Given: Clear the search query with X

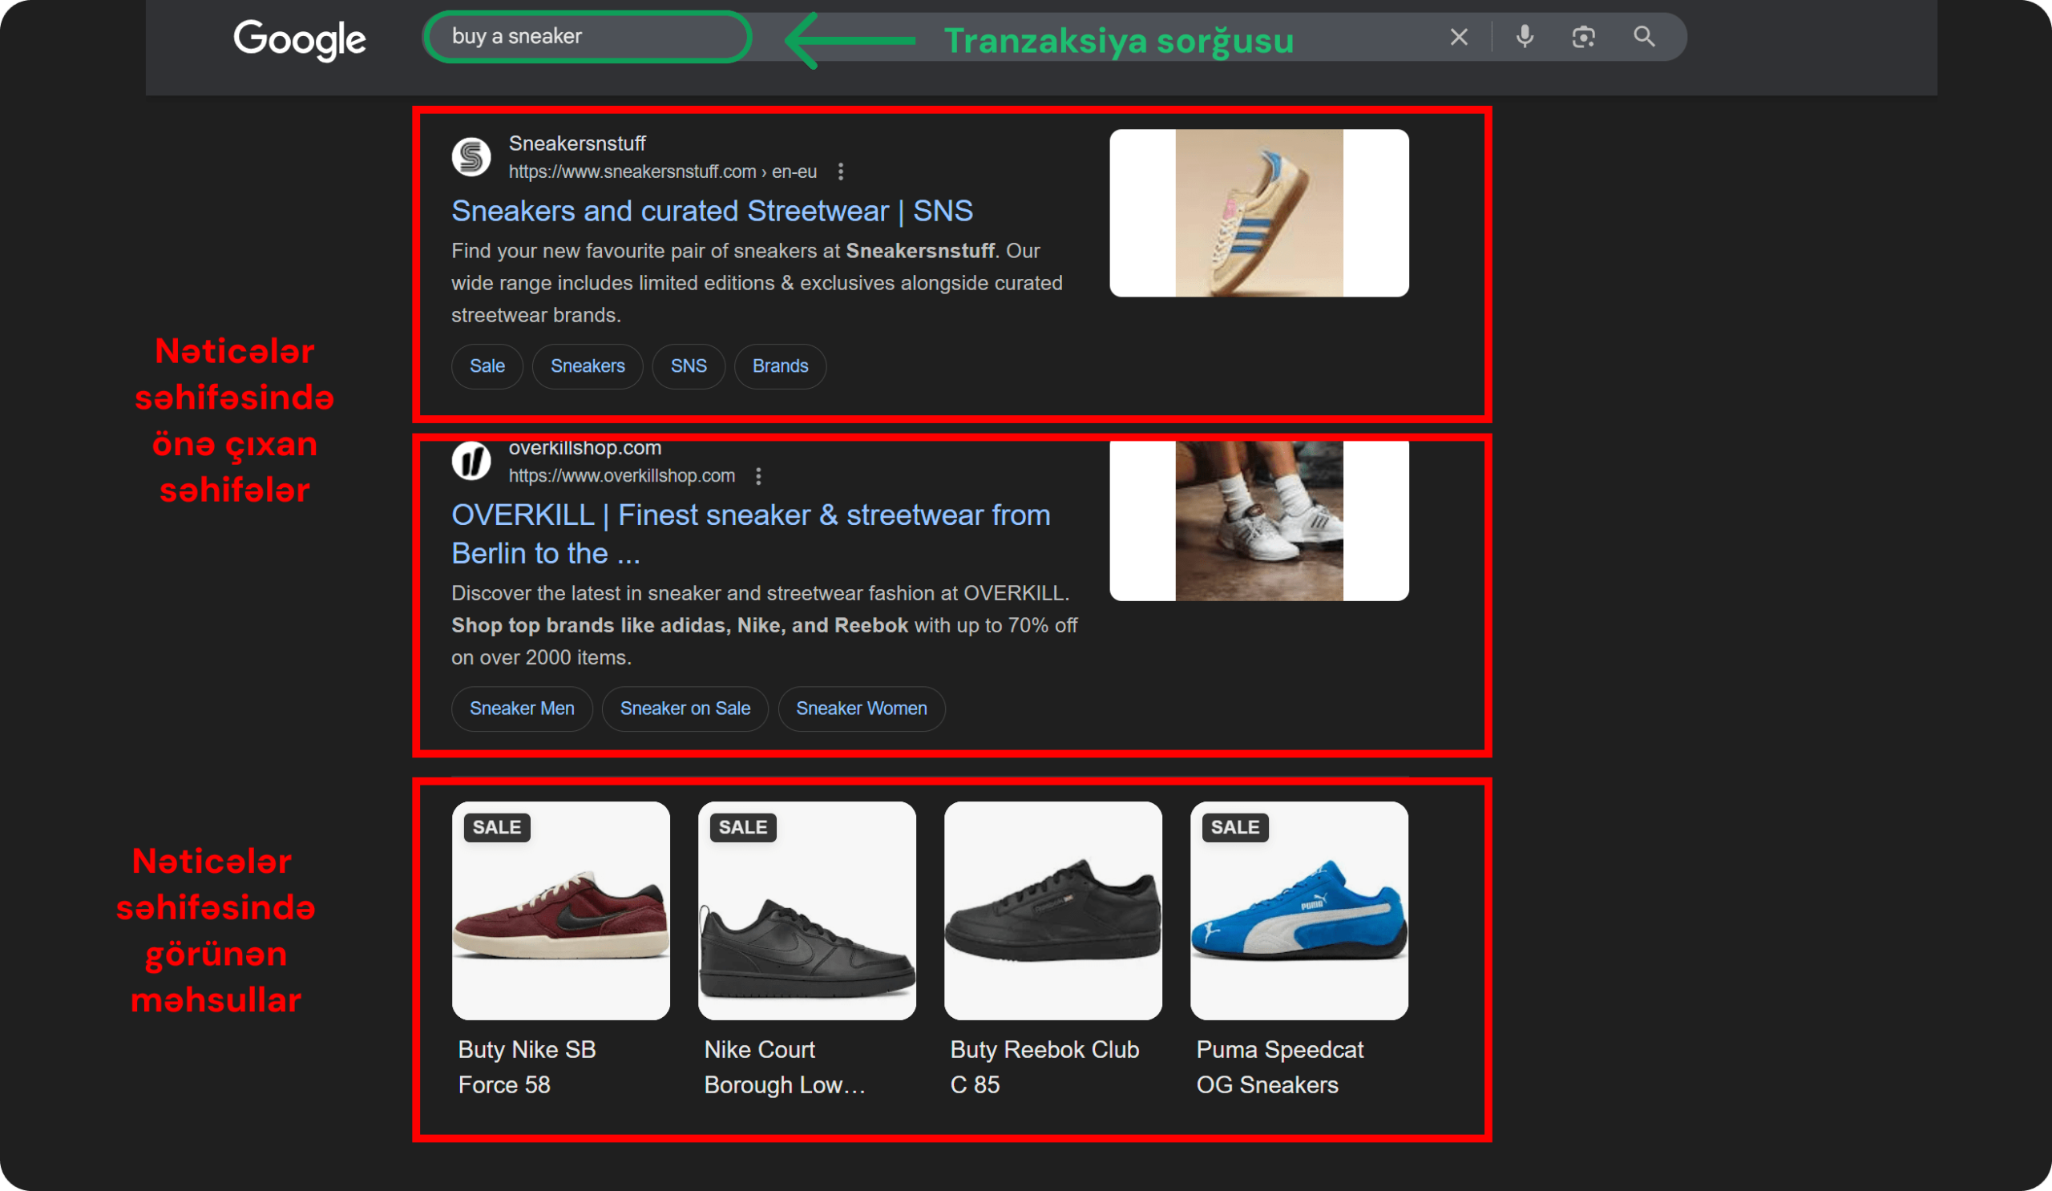Looking at the screenshot, I should (x=1458, y=37).
